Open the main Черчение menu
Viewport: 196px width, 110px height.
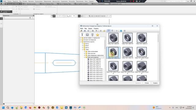pos(31,1)
